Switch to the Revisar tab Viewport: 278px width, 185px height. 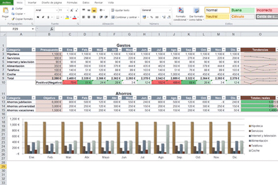click(x=99, y=2)
